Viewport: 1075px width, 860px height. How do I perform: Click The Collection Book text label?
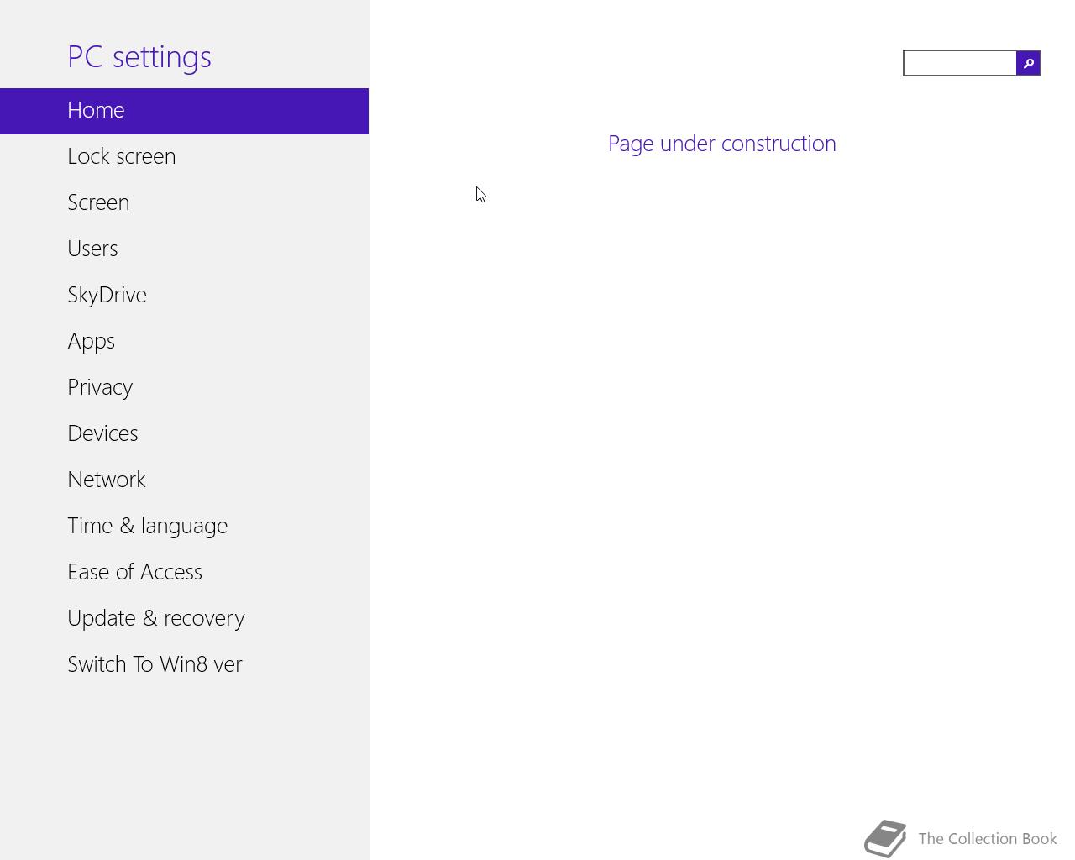(987, 839)
